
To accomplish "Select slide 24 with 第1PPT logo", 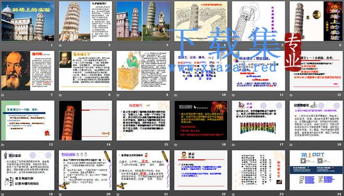I will 316,170.
